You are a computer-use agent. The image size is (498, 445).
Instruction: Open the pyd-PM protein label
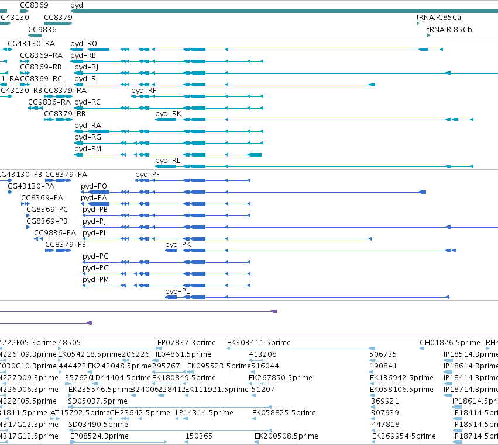click(x=95, y=280)
